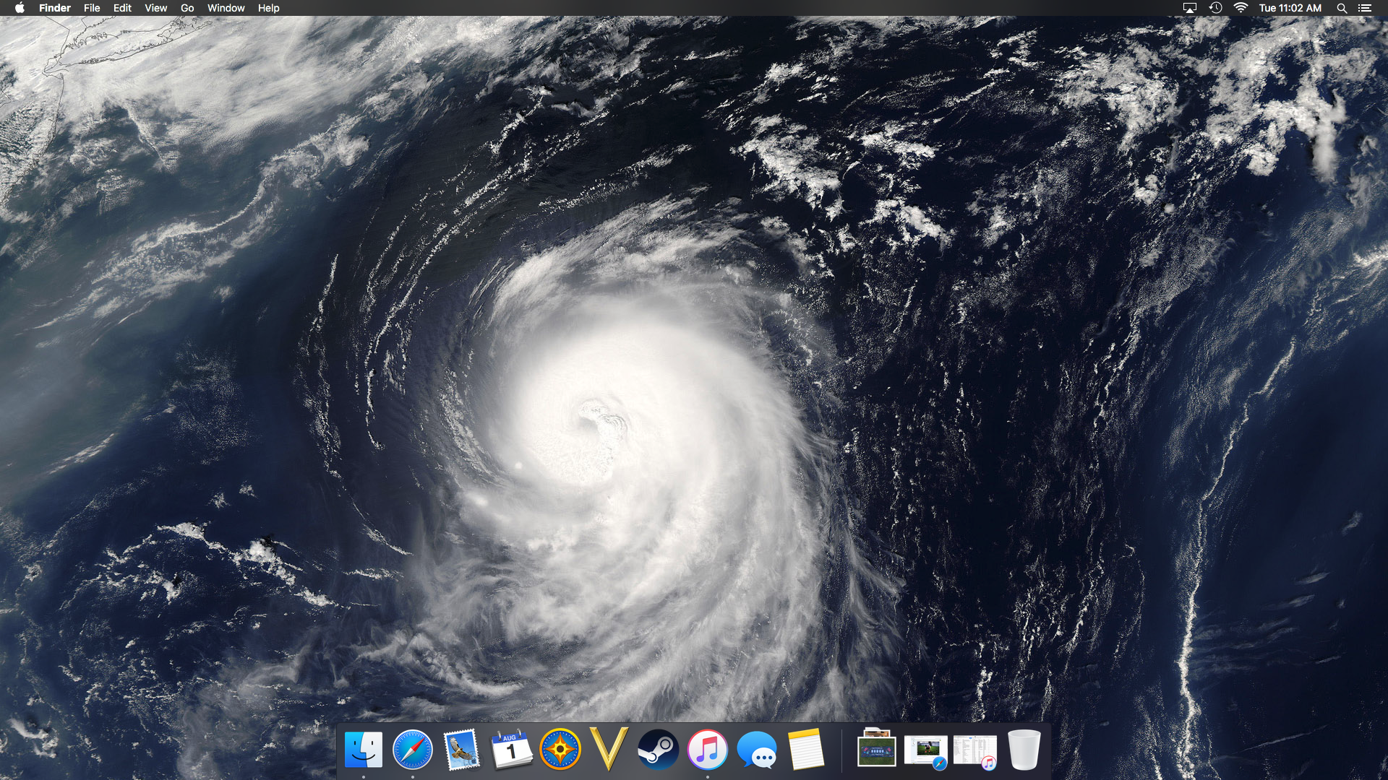Restore minimized iTunes window thumbnail
The image size is (1388, 780).
point(974,750)
